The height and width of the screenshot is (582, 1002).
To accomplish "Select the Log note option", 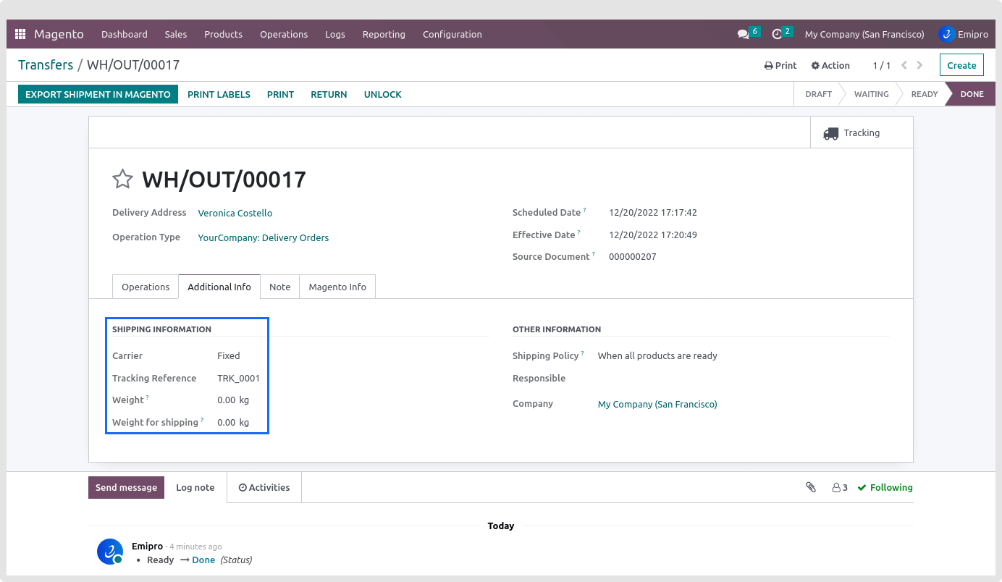I will (195, 488).
